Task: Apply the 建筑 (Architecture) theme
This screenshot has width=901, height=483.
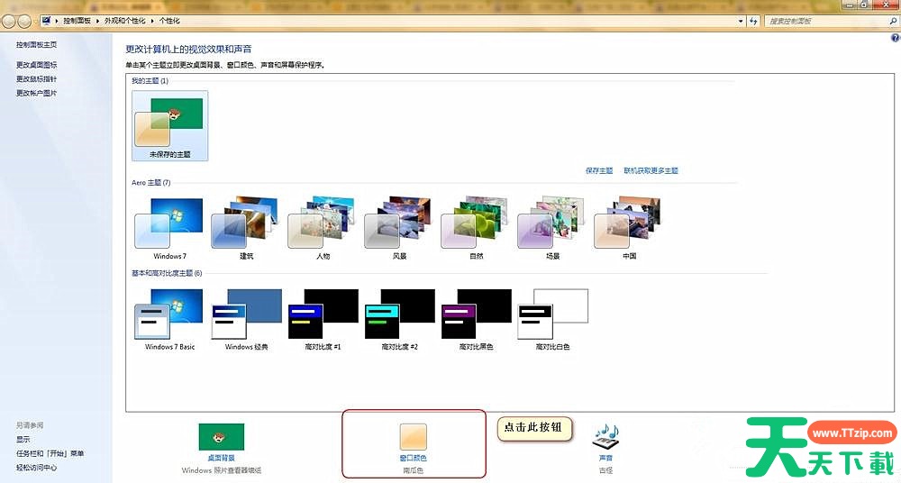Action: (246, 229)
